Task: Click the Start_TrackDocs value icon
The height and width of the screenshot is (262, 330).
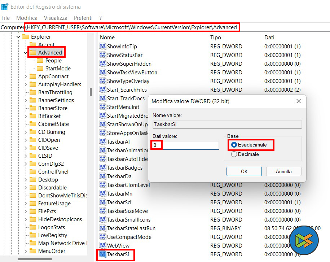Action: coord(103,98)
